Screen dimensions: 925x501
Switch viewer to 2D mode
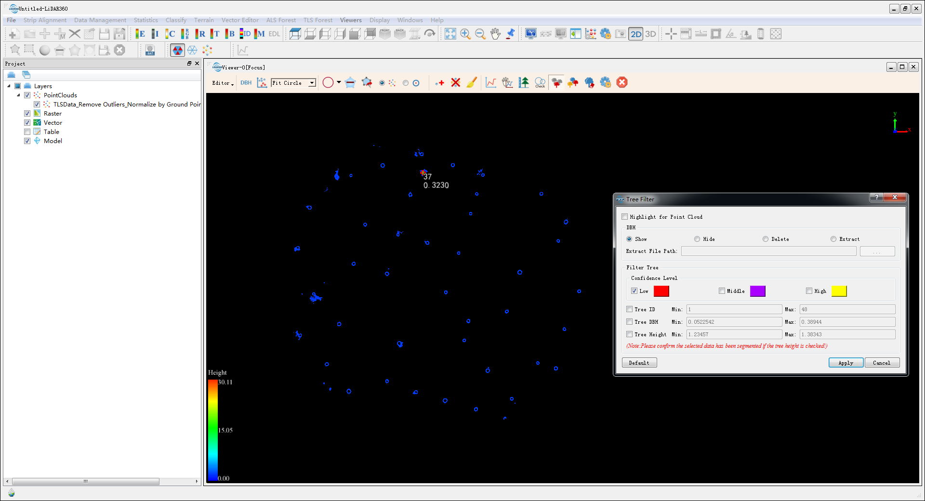click(636, 34)
